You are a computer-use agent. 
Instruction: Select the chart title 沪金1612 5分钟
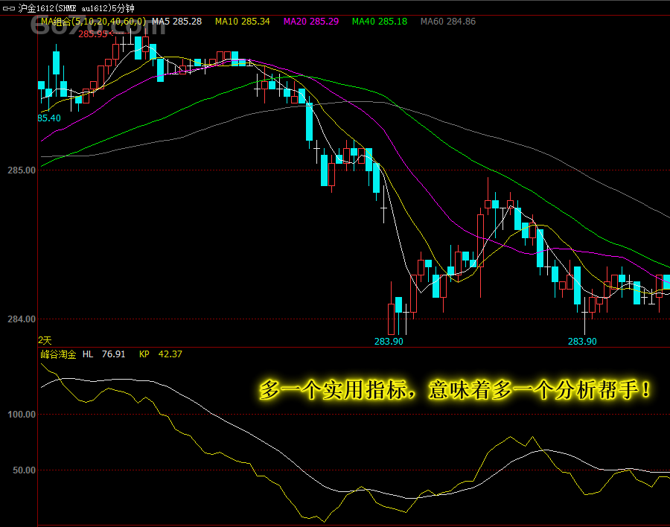(76, 8)
